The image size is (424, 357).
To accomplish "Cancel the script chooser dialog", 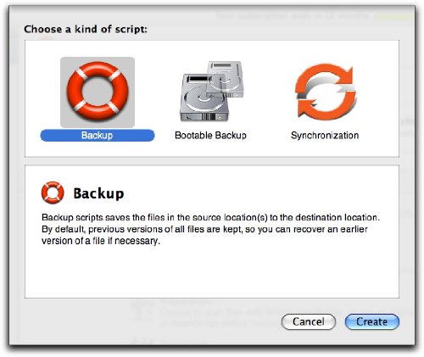I will [x=309, y=321].
